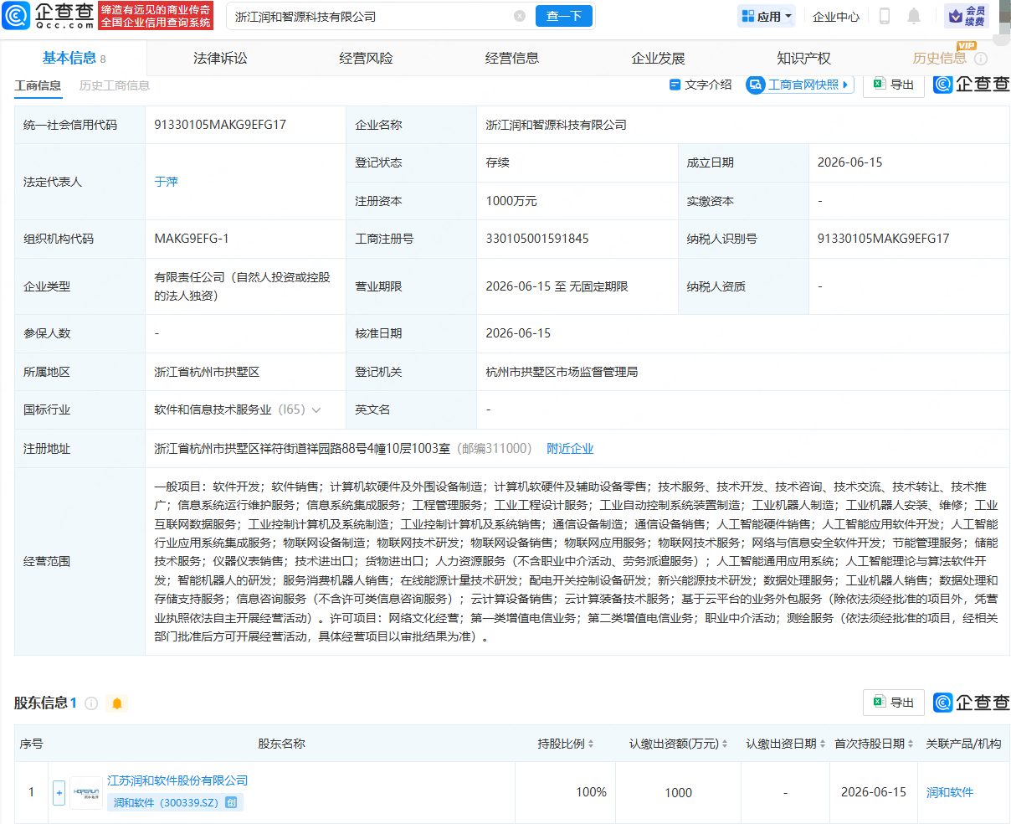The width and height of the screenshot is (1011, 824).
Task: Open the info circle icon next to 股东信息
Action: click(91, 703)
